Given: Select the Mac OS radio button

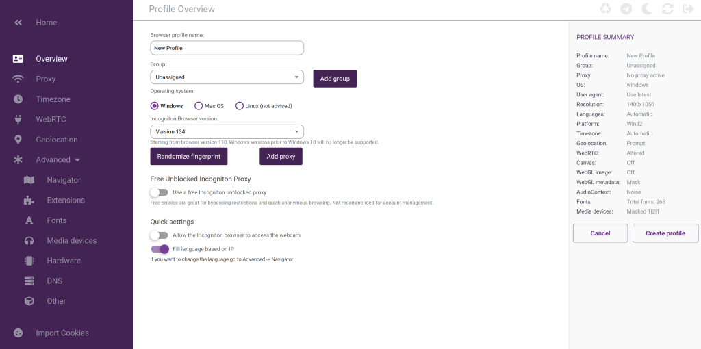Looking at the screenshot, I should (199, 106).
